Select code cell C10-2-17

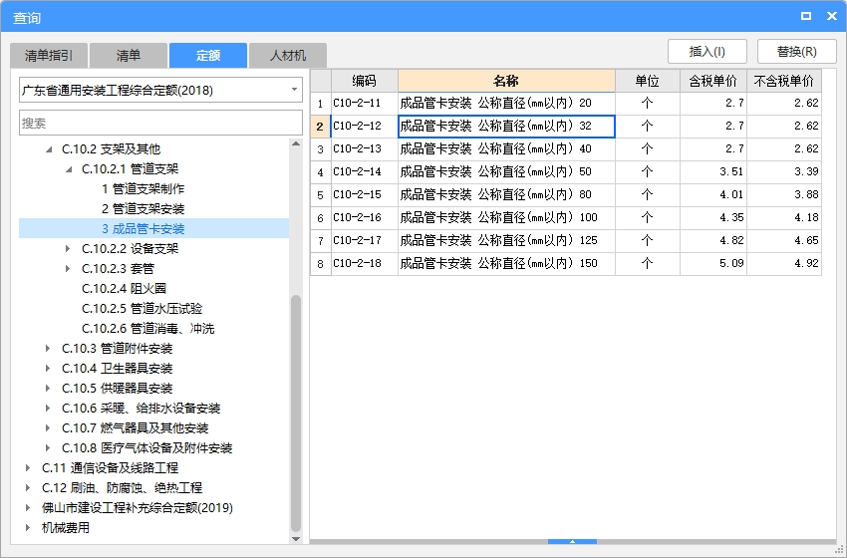pos(364,240)
